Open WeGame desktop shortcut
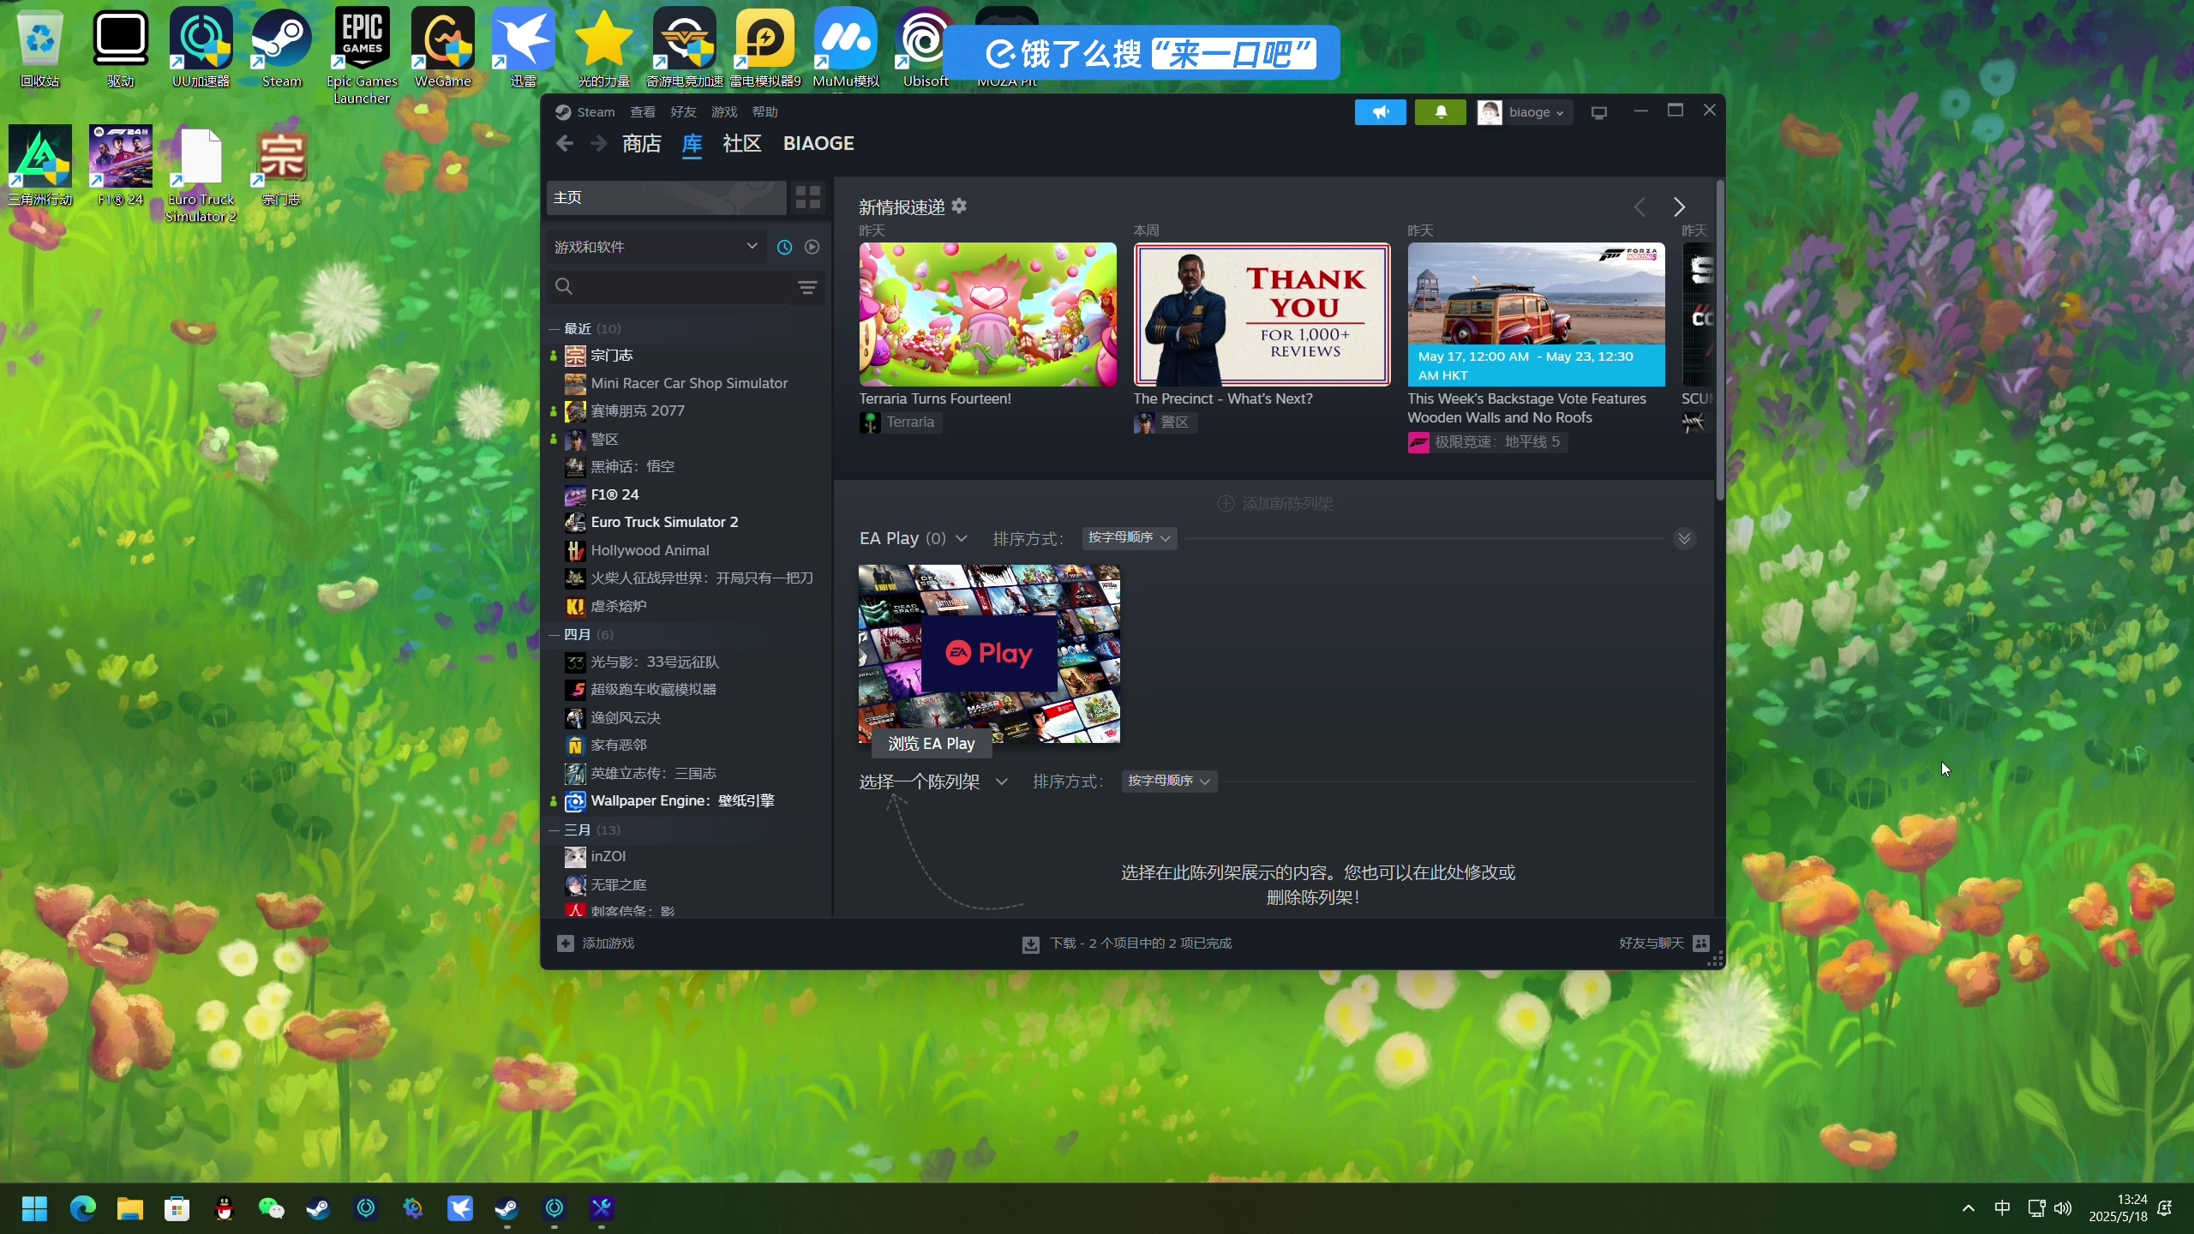Screen dimensions: 2194x1234 coord(443,48)
